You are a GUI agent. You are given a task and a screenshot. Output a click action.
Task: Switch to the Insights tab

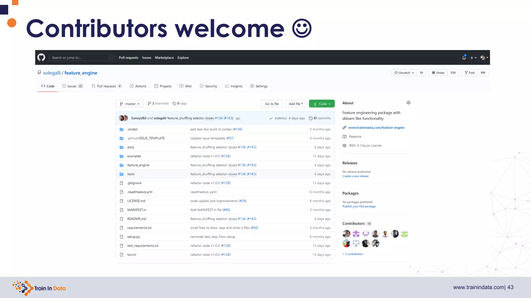point(234,86)
